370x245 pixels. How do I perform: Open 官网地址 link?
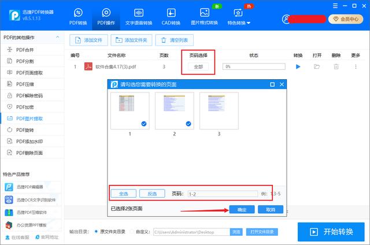tap(47, 237)
